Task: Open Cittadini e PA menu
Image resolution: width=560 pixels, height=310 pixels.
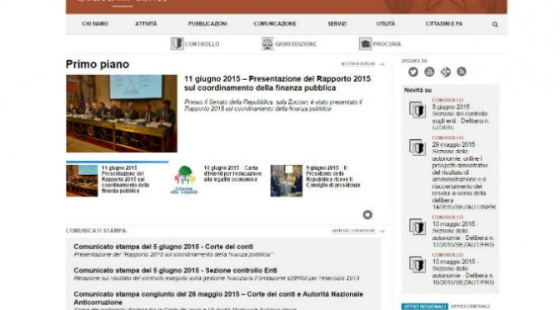Action: click(x=444, y=24)
